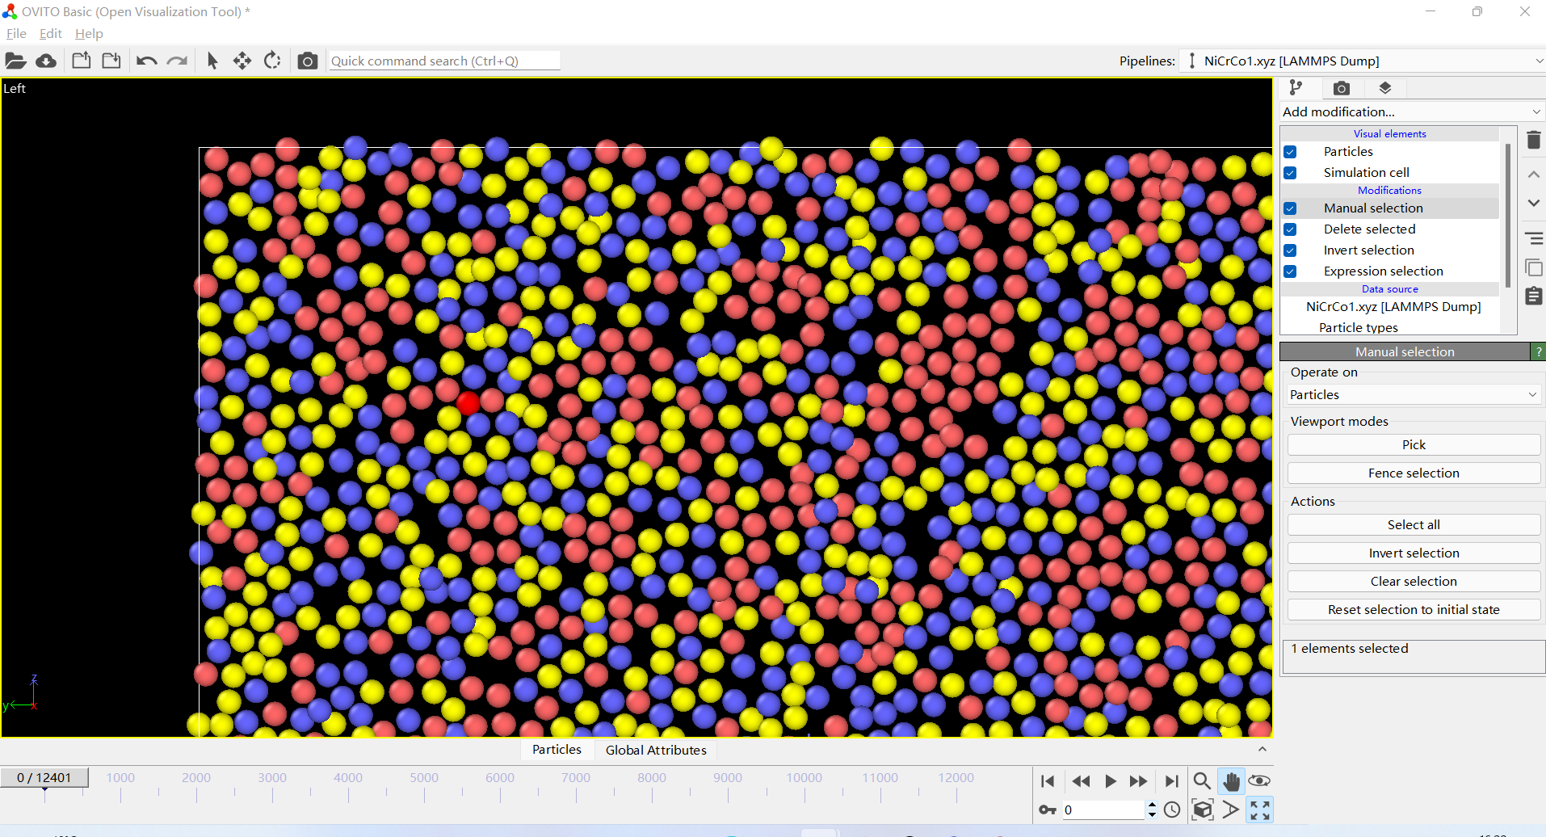Viewport: 1546px width, 837px height.
Task: Decrement the current frame stepper down
Action: [1152, 814]
